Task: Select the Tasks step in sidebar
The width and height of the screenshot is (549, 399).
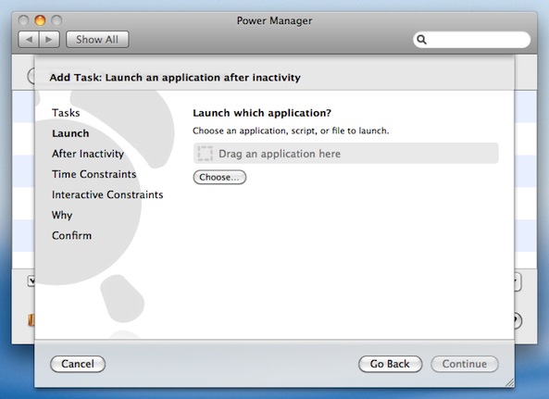Action: coord(66,113)
